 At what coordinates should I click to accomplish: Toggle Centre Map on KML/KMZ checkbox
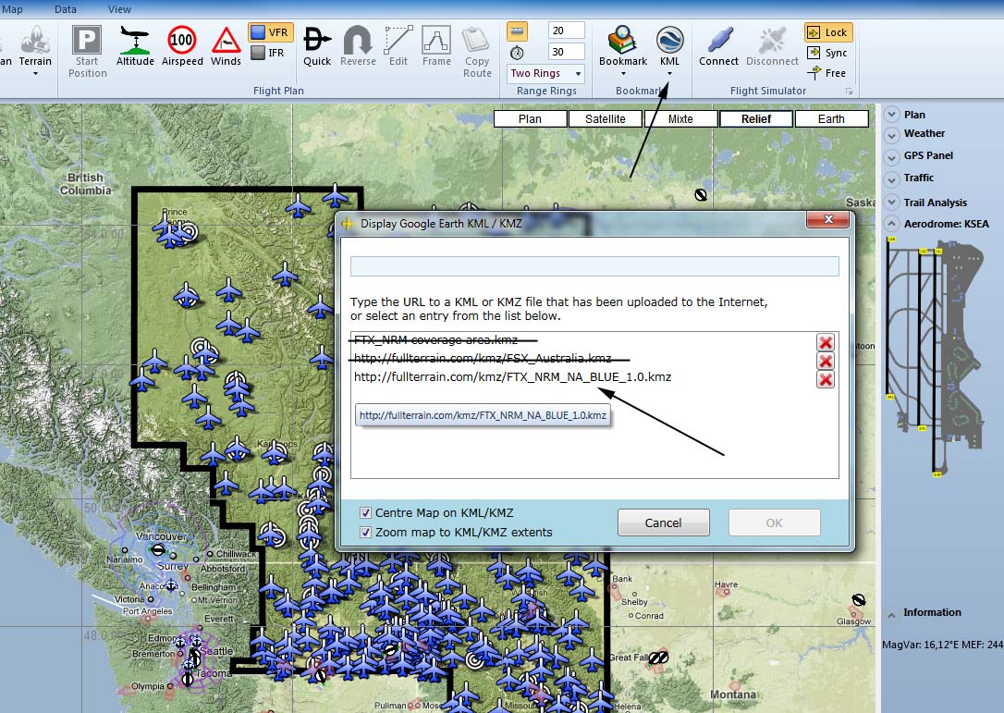[365, 512]
